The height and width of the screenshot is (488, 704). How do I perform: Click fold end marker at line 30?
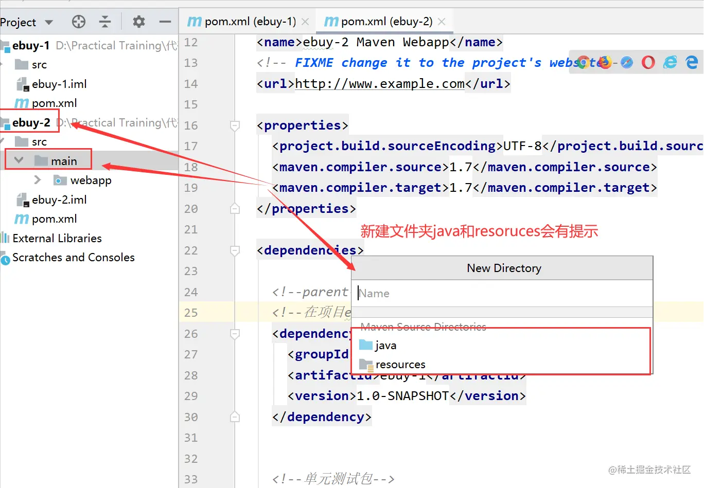click(x=235, y=417)
